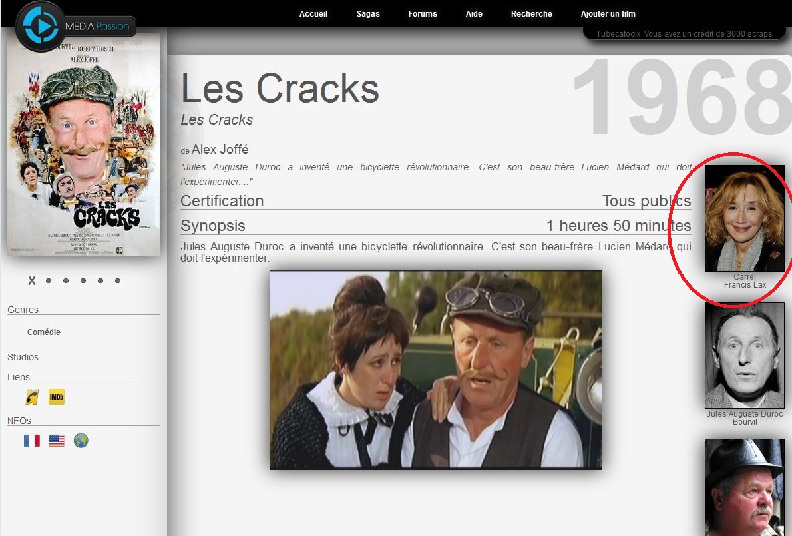Open the photo of the man in the black hat

[x=745, y=487]
